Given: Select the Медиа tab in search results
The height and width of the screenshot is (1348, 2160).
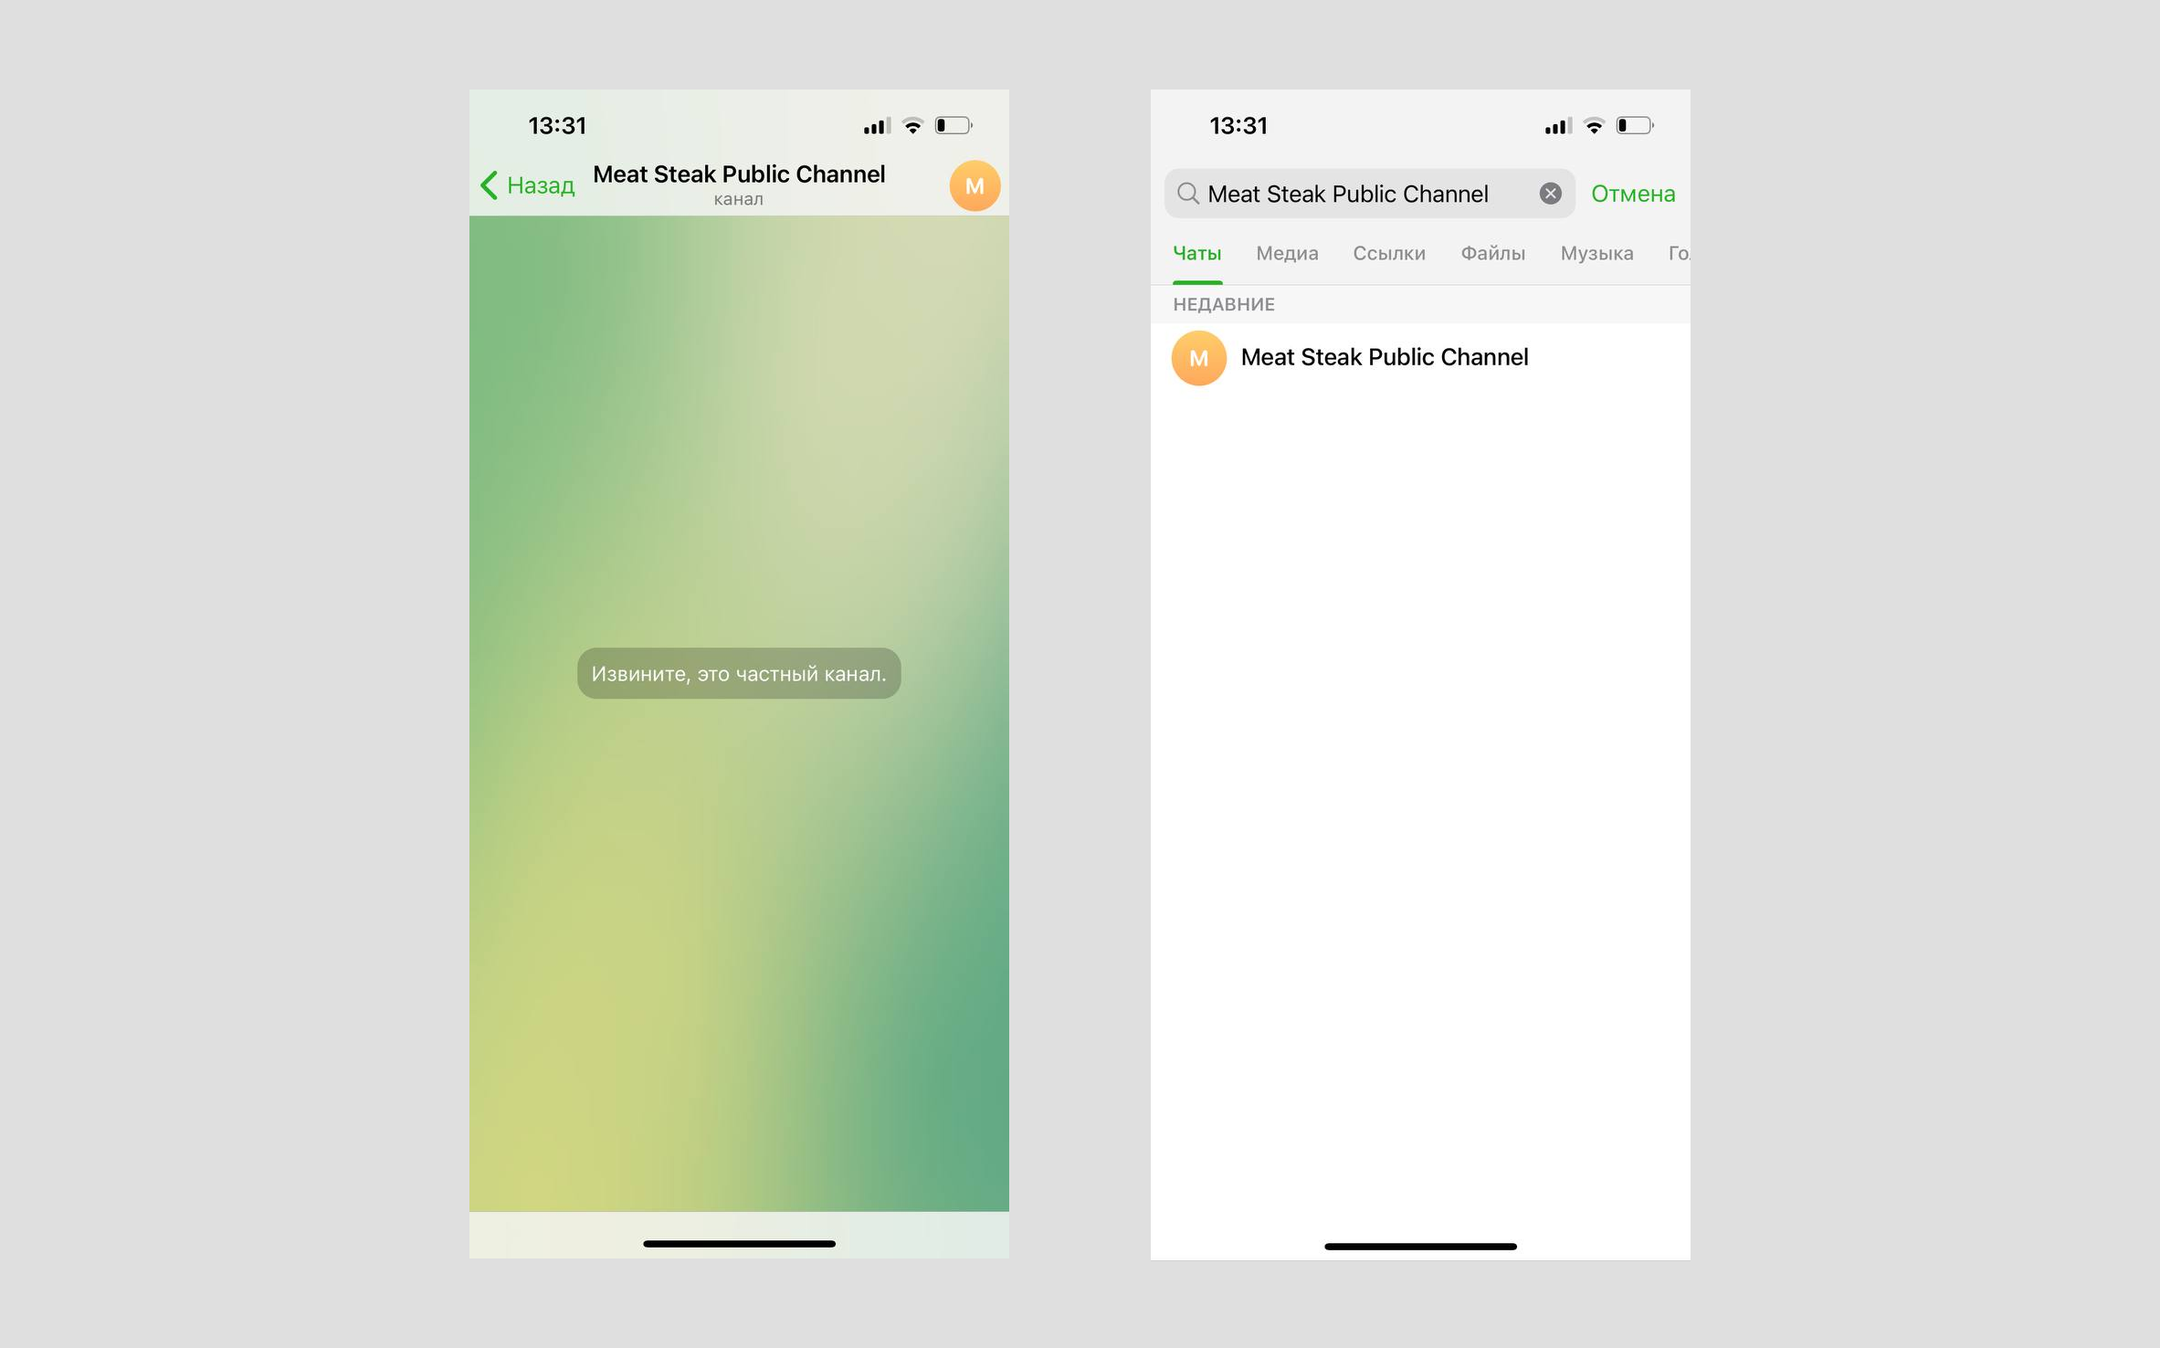Looking at the screenshot, I should [1287, 251].
